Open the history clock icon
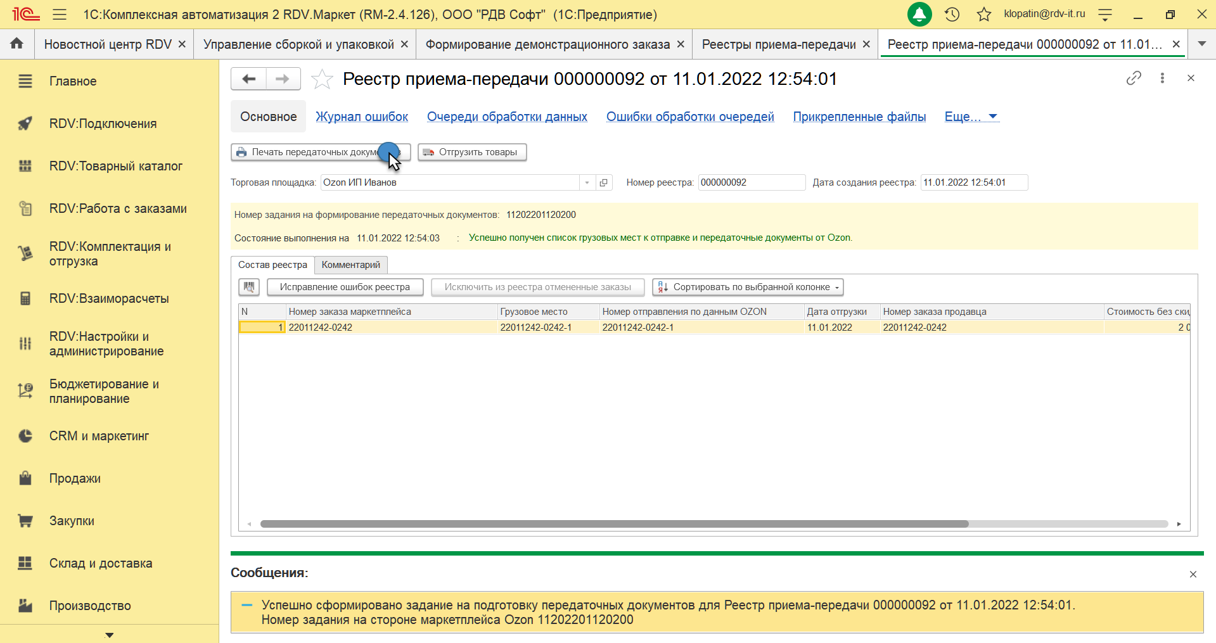 pyautogui.click(x=952, y=14)
